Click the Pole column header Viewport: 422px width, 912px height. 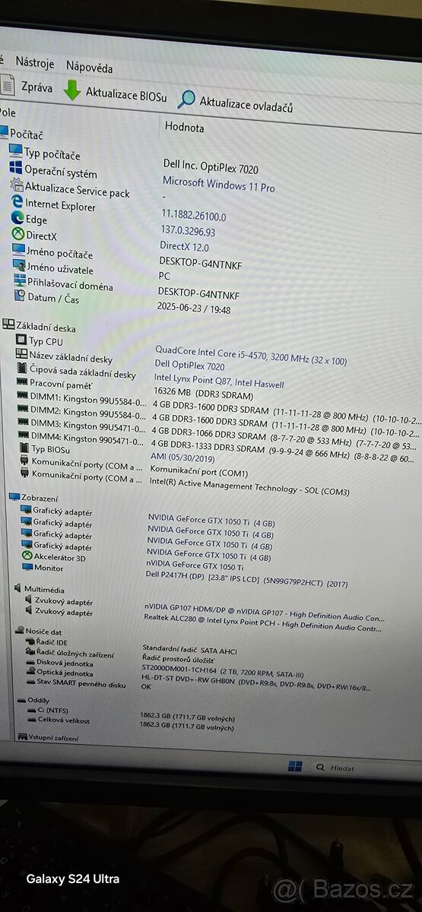8,112
